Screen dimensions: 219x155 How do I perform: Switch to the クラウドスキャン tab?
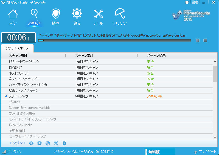pyautogui.click(x=17, y=48)
